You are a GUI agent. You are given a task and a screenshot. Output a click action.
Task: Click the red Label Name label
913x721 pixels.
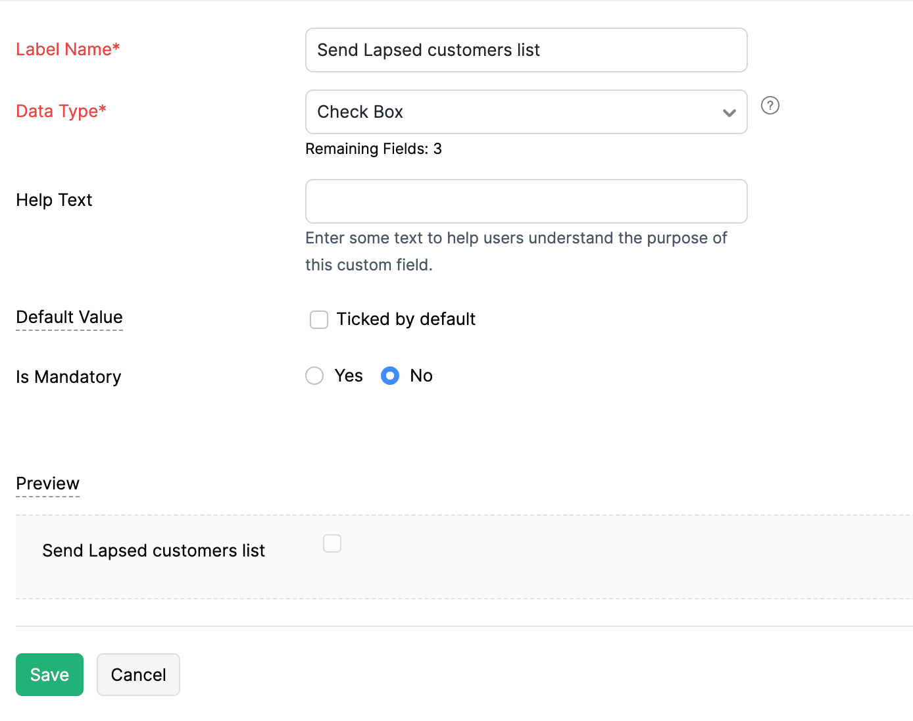point(68,49)
